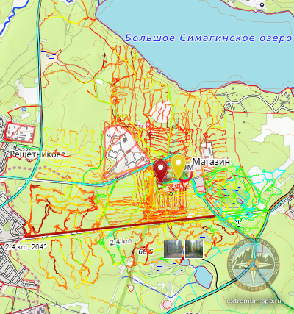Click the '2.4 km, 264°' measurement label
This screenshot has width=294, height=314.
tap(26, 246)
